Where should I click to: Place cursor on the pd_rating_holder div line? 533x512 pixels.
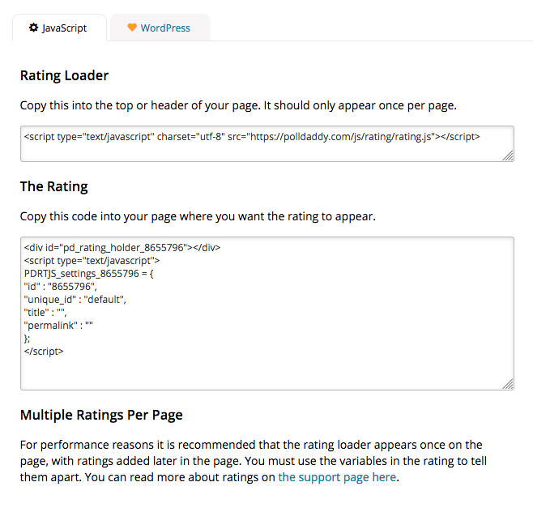122,248
